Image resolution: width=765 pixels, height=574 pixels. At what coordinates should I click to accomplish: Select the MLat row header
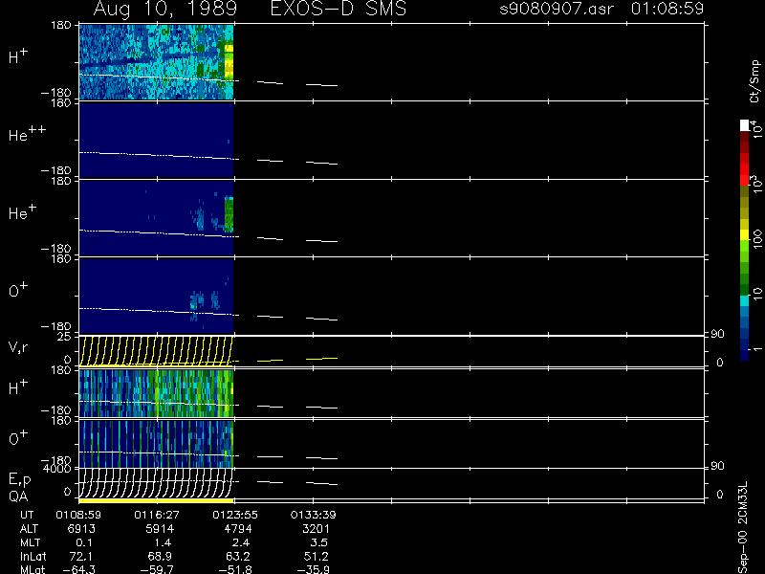click(33, 569)
